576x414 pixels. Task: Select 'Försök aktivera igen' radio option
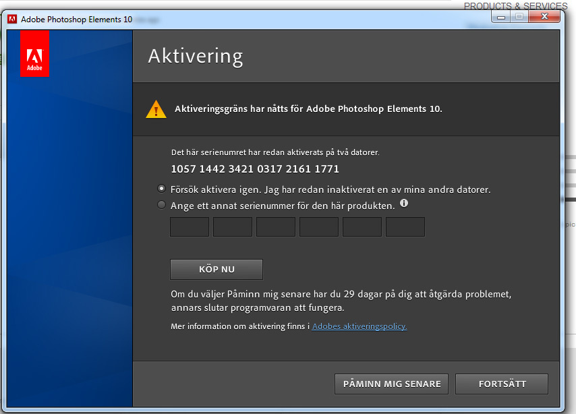click(x=161, y=189)
